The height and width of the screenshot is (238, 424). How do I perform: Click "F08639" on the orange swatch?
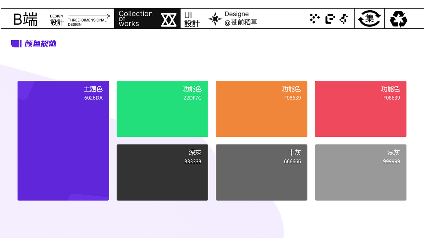coord(292,98)
